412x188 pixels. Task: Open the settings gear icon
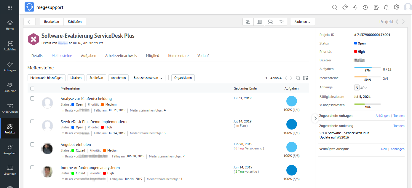pos(397,7)
